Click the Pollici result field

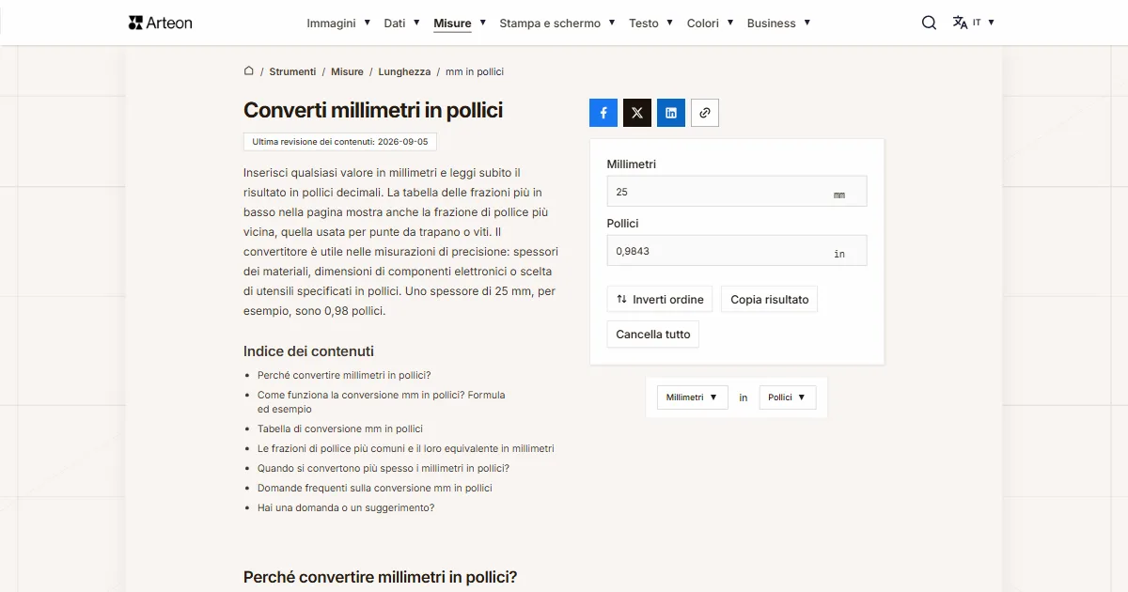click(x=737, y=251)
